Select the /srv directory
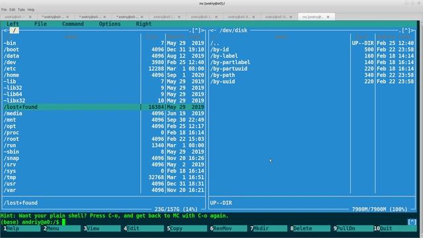The height and width of the screenshot is (238, 423). 104,165
